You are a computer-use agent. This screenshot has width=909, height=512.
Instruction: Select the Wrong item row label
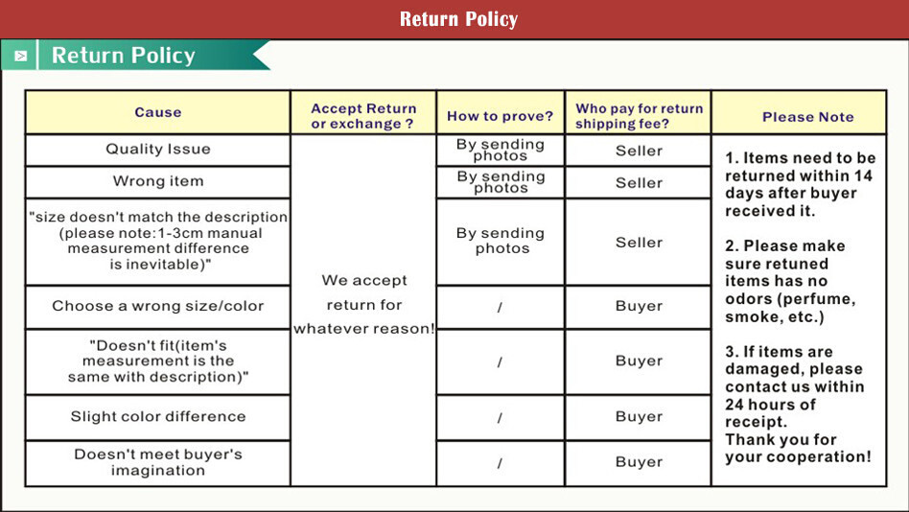[158, 181]
